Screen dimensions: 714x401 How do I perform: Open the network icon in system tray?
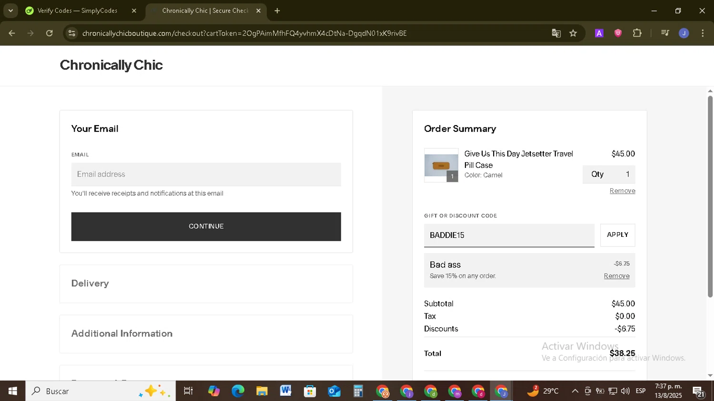click(x=613, y=391)
